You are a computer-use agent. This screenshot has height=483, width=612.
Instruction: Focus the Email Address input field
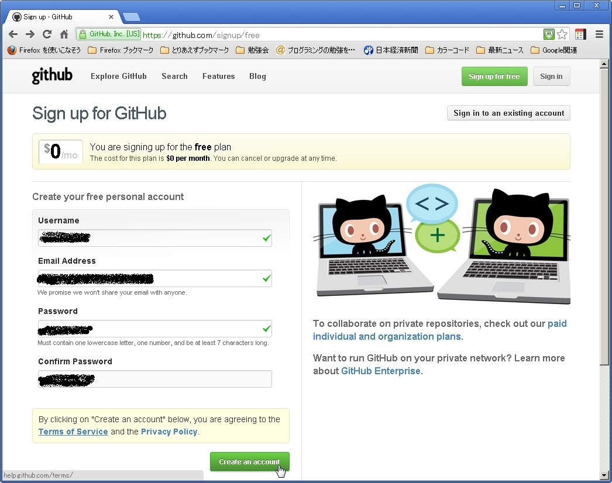coord(154,278)
